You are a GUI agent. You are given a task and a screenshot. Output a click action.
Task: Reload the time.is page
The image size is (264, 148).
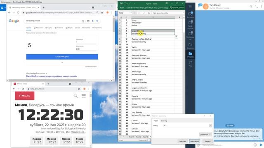pyautogui.click(x=23, y=89)
